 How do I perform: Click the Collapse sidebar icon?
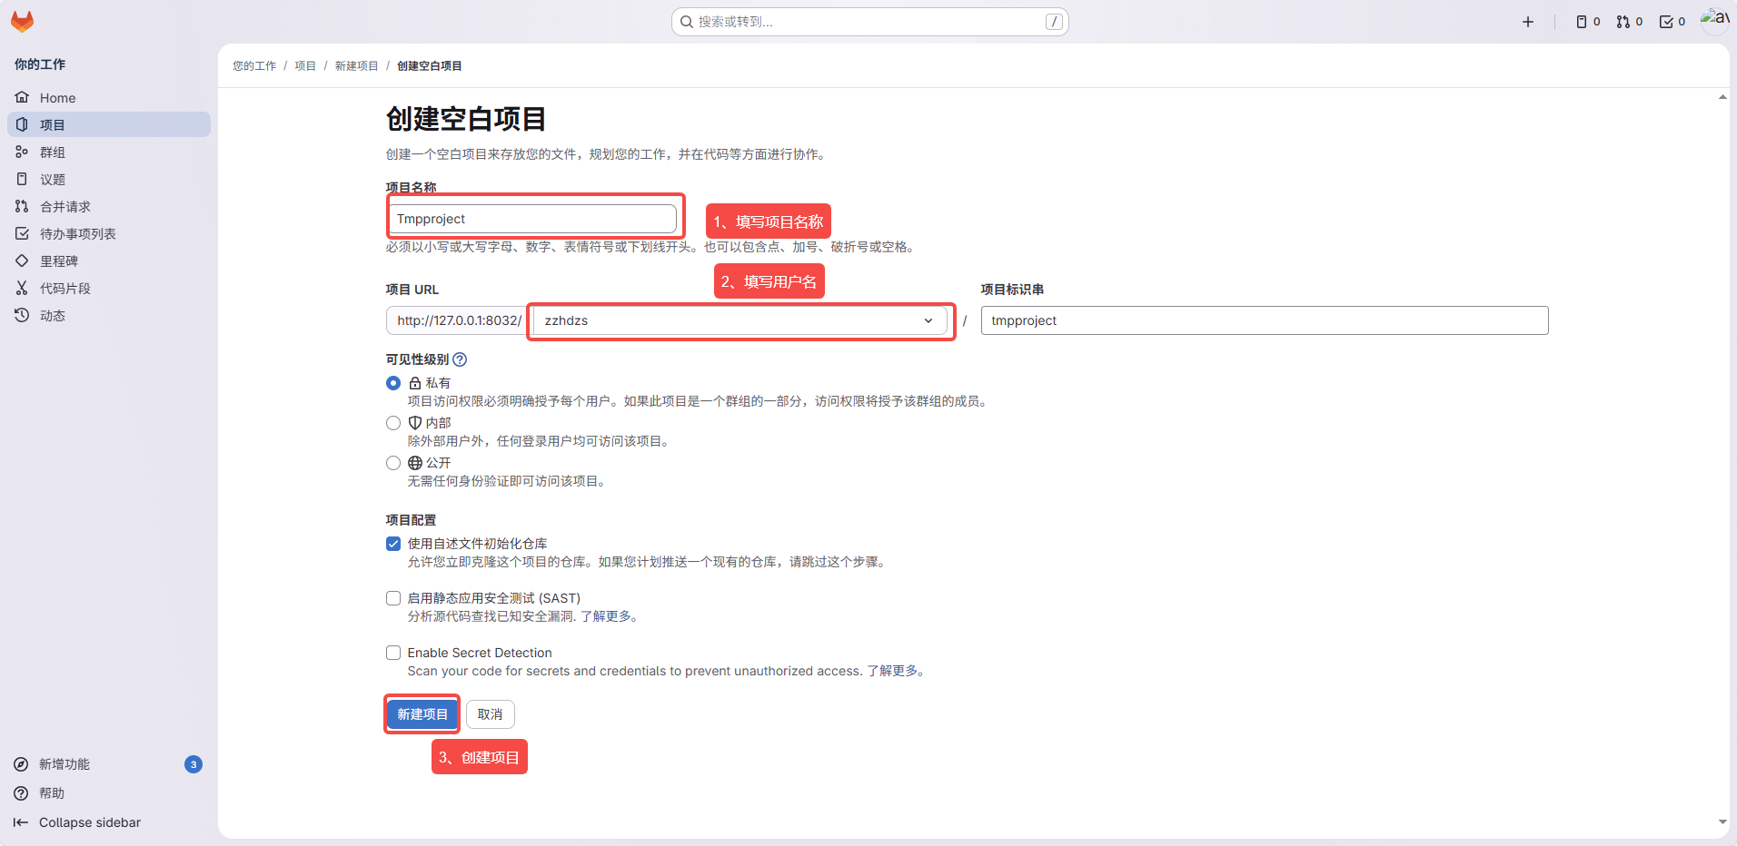click(x=21, y=822)
